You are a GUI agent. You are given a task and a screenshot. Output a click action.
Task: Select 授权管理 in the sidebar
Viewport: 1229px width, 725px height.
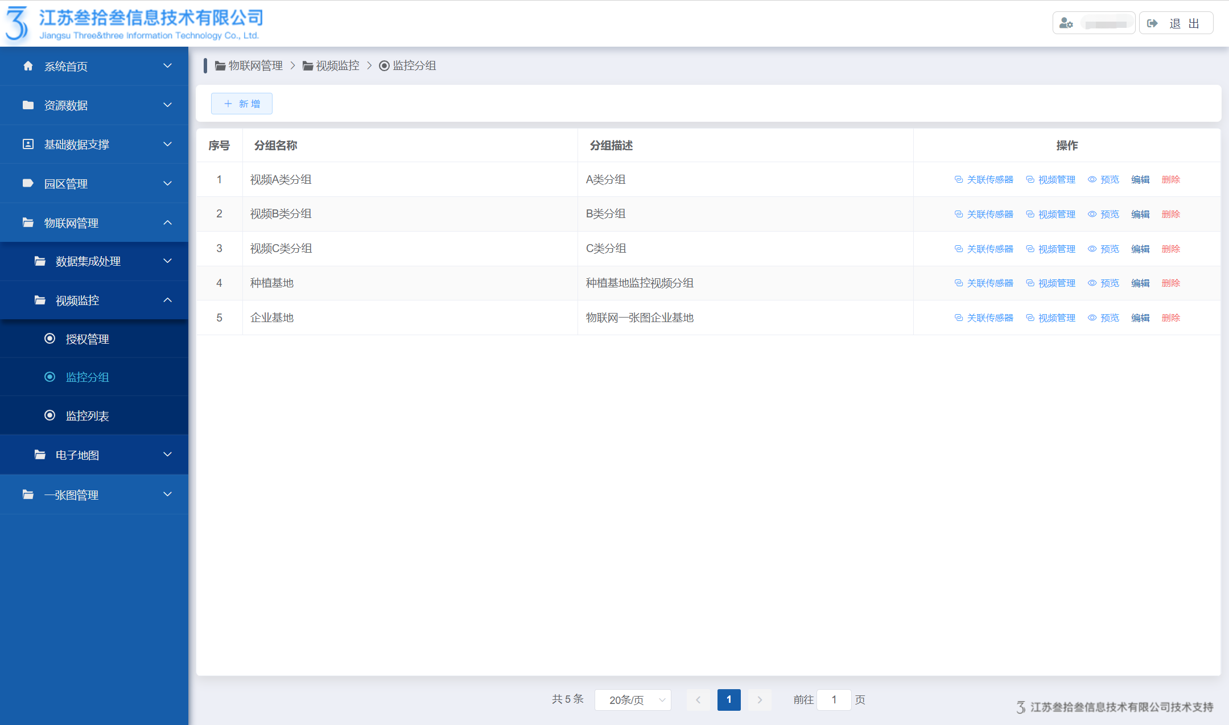[87, 339]
